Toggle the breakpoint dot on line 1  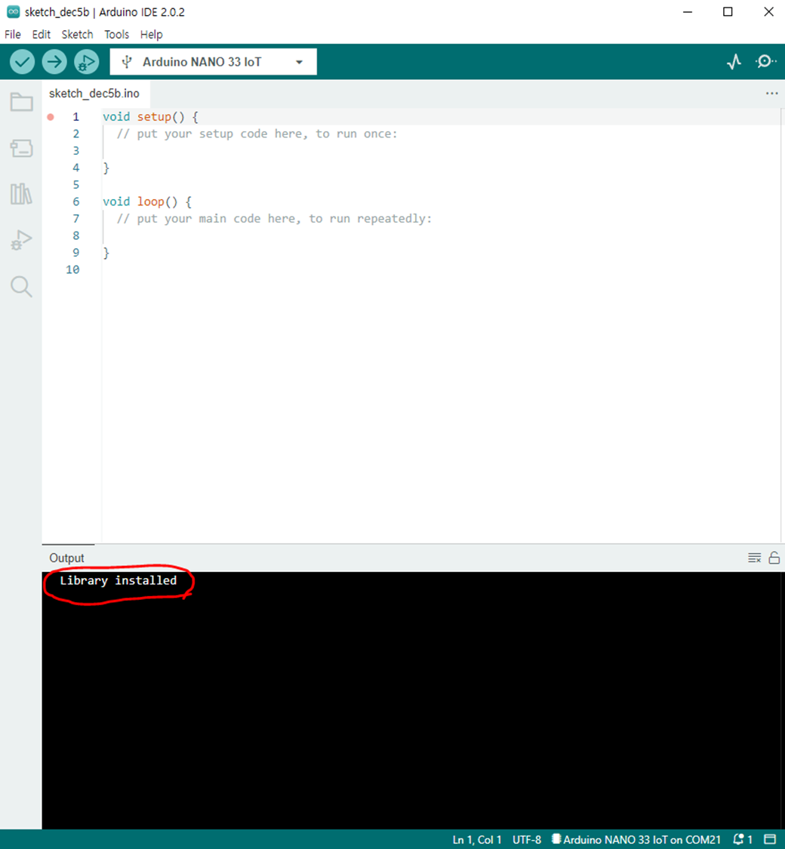click(x=51, y=116)
